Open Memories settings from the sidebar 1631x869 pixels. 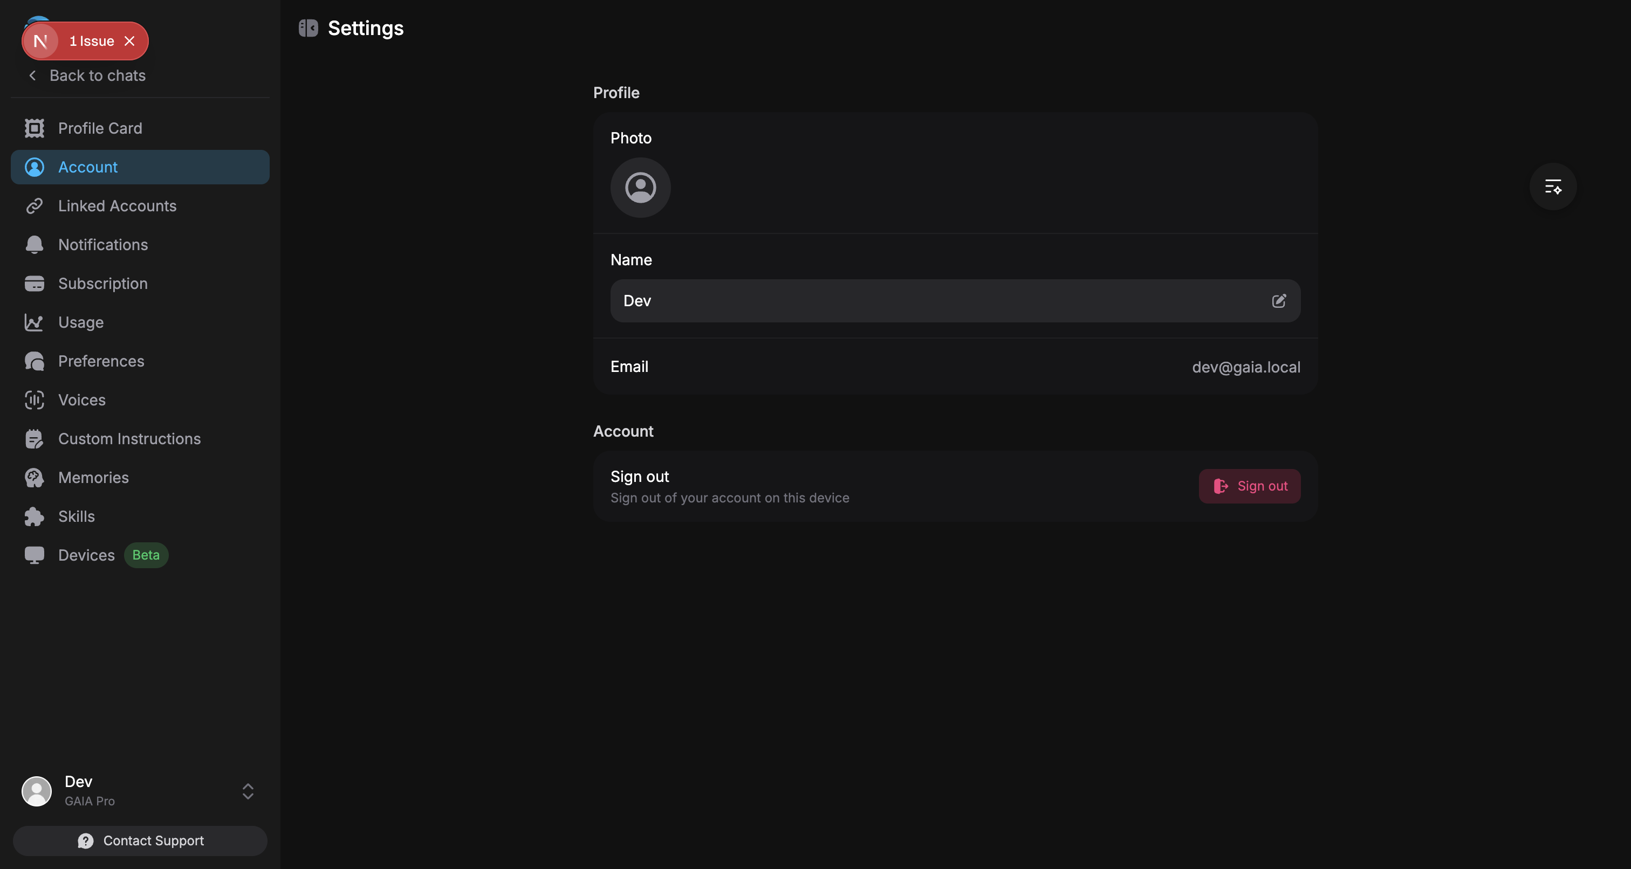click(x=140, y=478)
